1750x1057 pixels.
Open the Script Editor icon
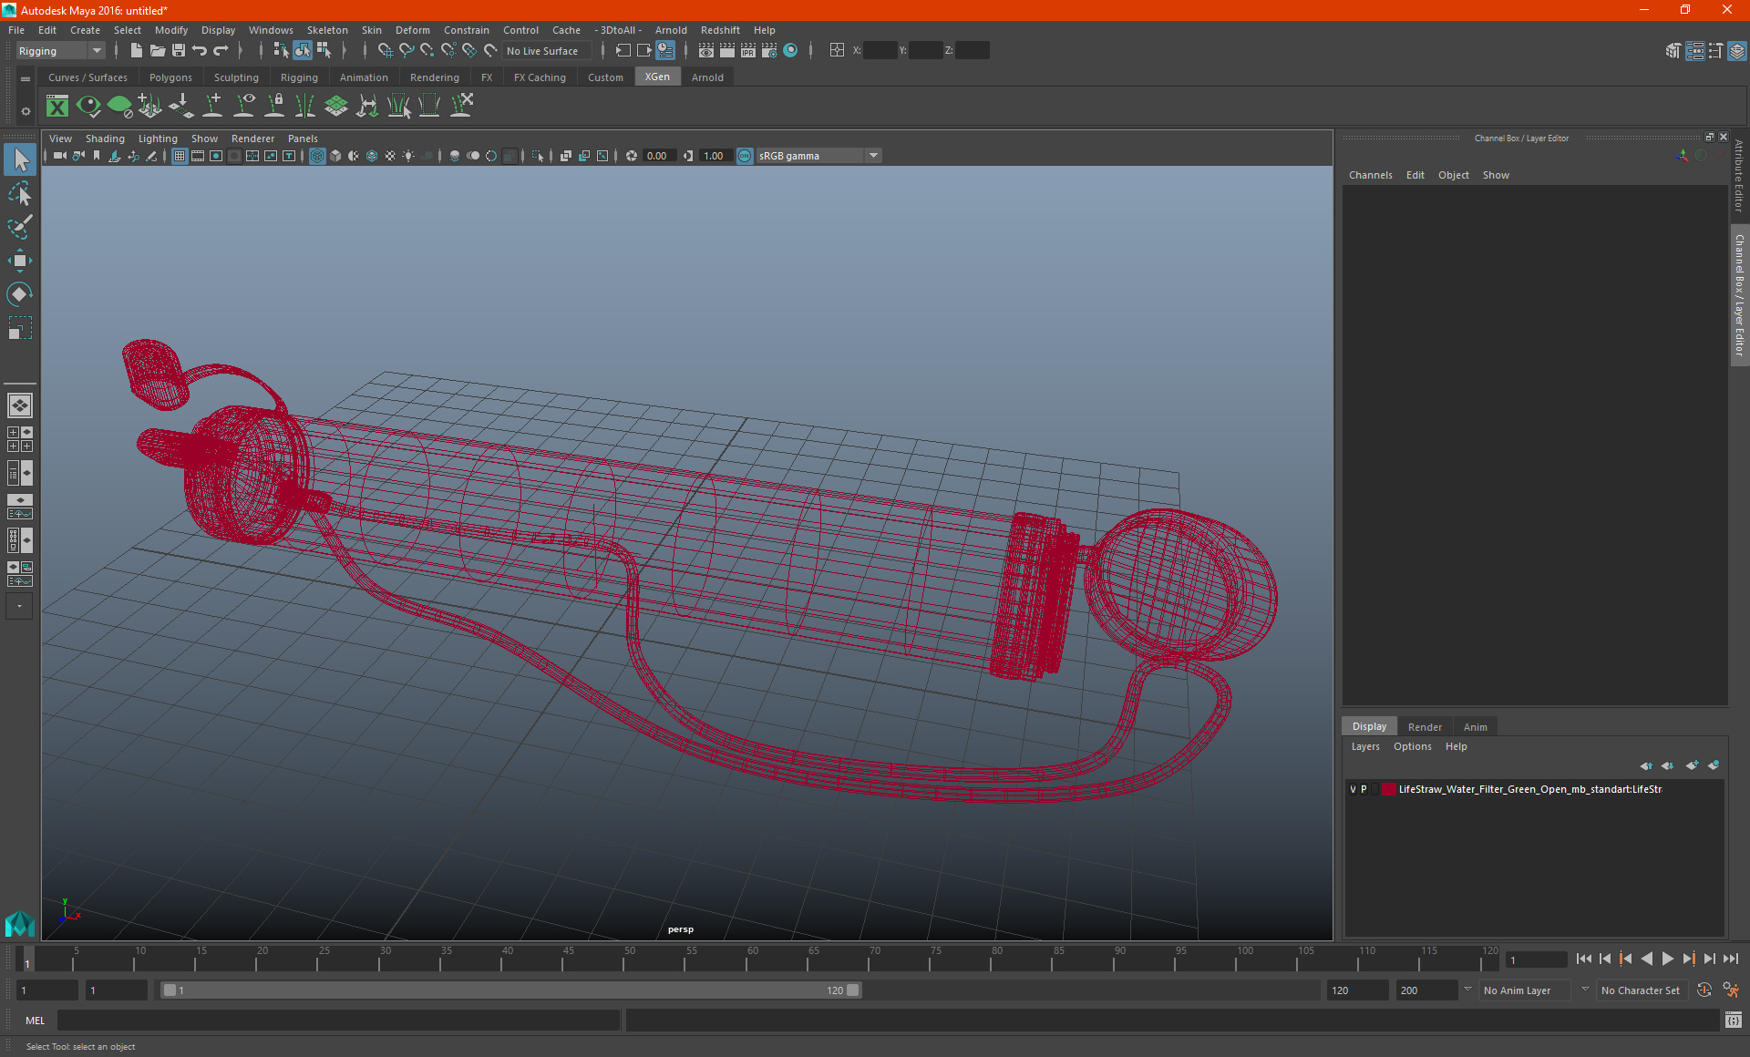tap(1734, 1021)
